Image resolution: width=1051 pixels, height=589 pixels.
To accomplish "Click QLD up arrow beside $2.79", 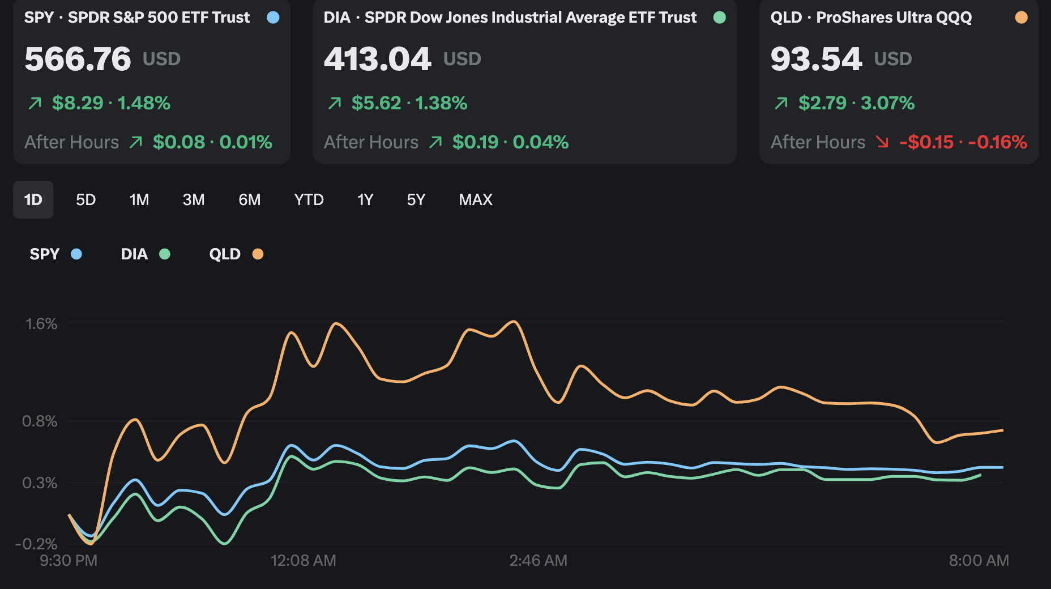I will (x=781, y=103).
